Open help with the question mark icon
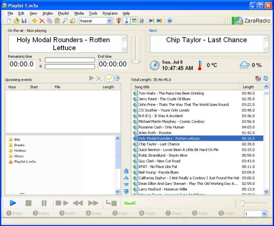274x226 pixels. (x=169, y=21)
